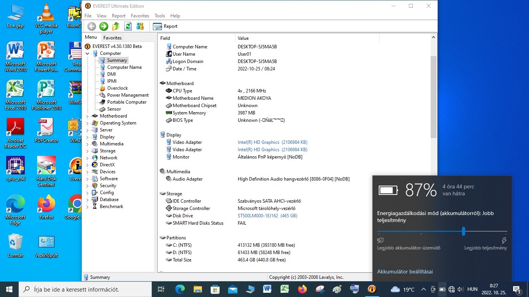
Task: Select the Database tree item
Action: 109,200
